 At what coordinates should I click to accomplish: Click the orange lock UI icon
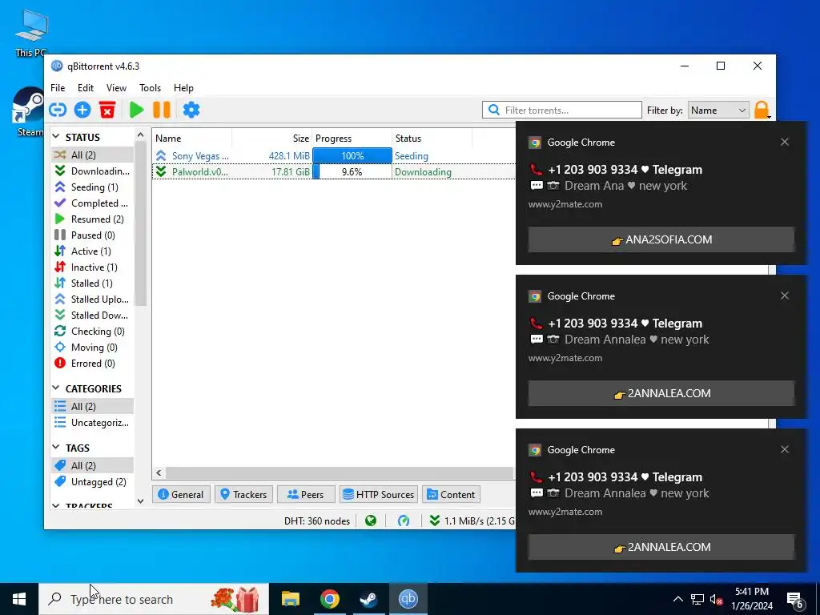click(762, 110)
